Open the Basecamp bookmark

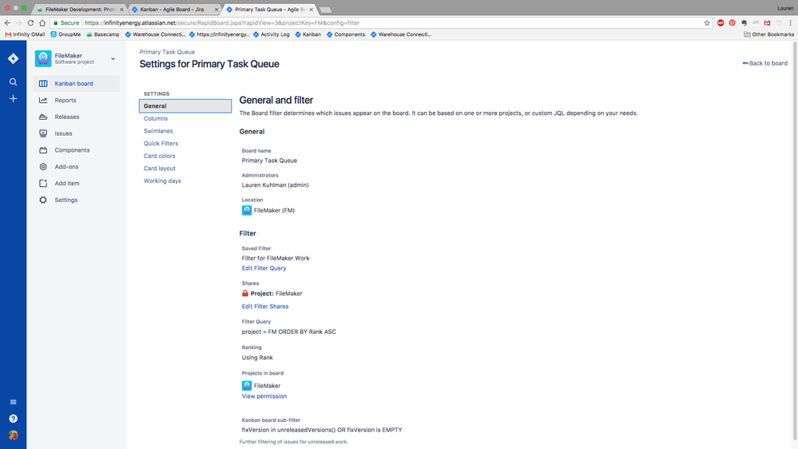tap(103, 34)
